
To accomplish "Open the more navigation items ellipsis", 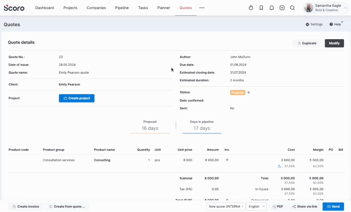I will pos(202,8).
